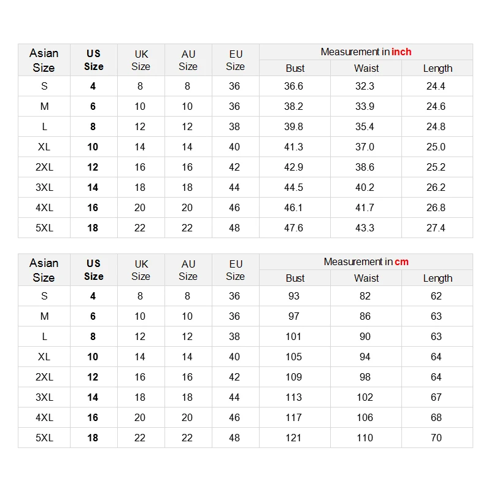This screenshot has height=491, width=491.
Task: Select the 110 waist value
Action: point(365,438)
